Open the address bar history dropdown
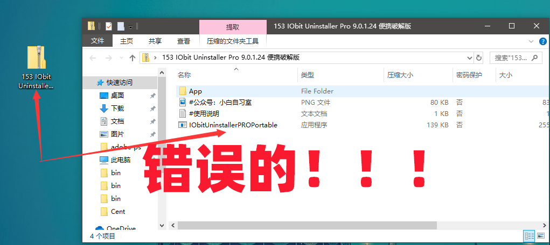The image size is (550, 245). pos(470,57)
